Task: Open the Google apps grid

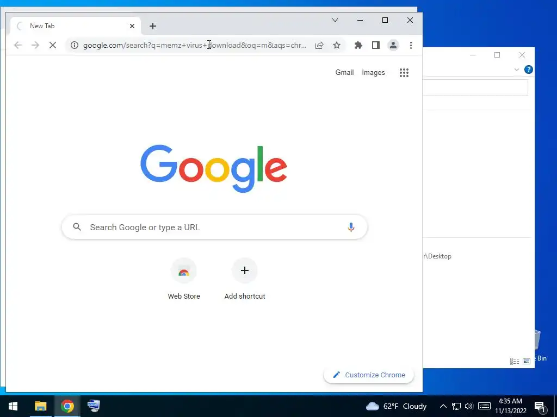Action: 404,73
